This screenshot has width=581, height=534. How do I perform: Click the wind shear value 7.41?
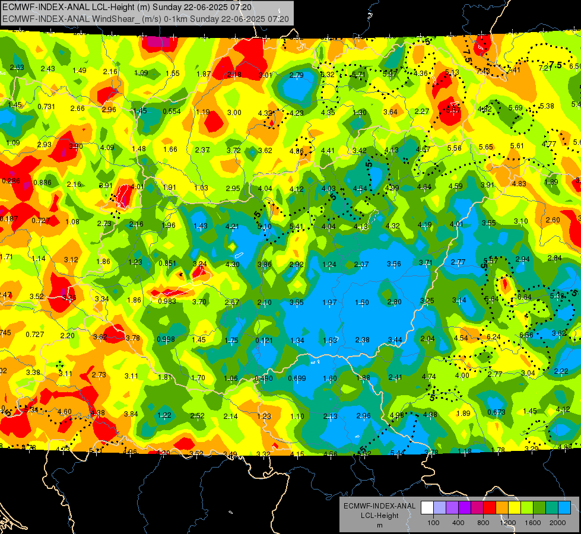click(x=513, y=69)
